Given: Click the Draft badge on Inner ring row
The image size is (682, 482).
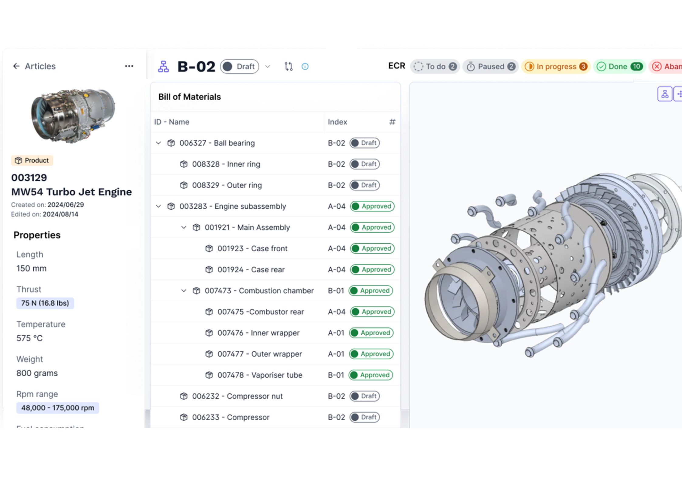Looking at the screenshot, I should [365, 164].
